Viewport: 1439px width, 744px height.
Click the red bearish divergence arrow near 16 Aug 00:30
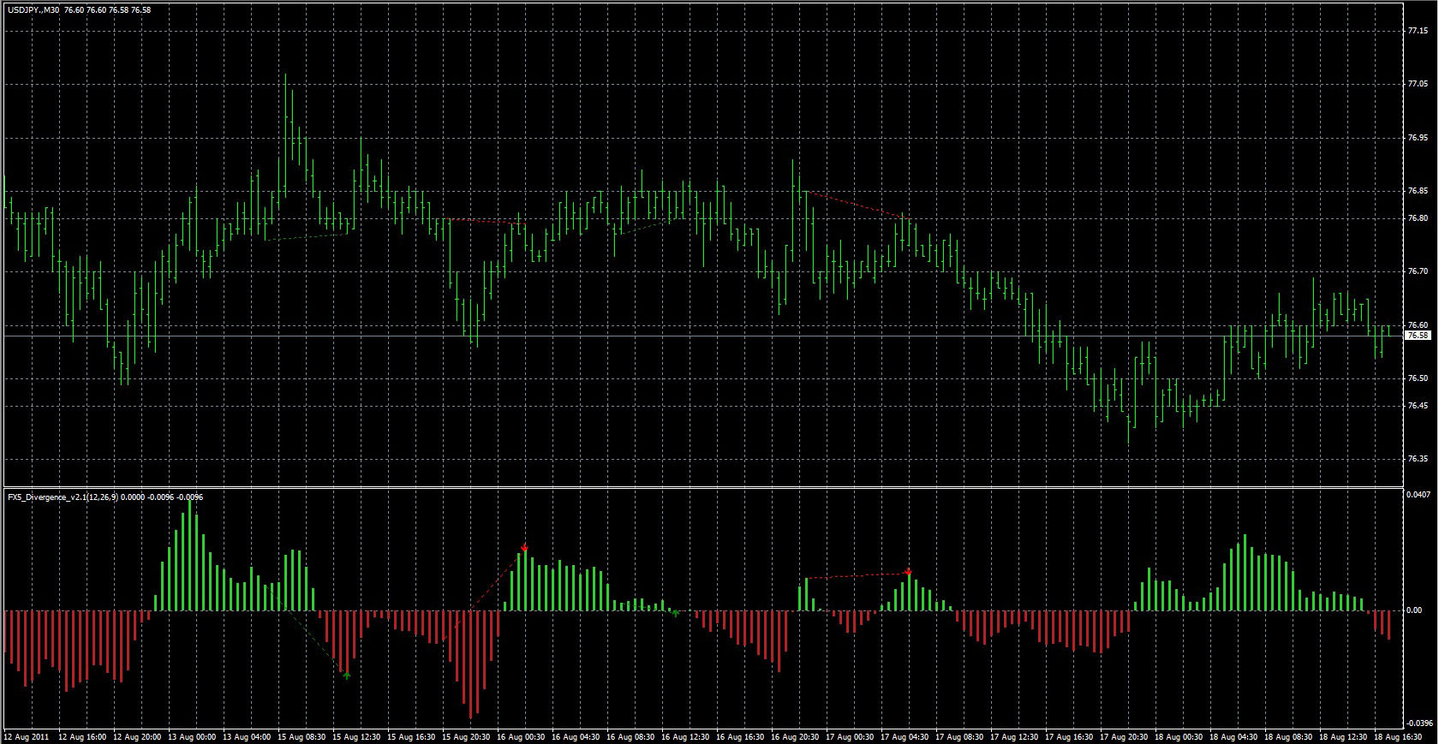tap(524, 547)
